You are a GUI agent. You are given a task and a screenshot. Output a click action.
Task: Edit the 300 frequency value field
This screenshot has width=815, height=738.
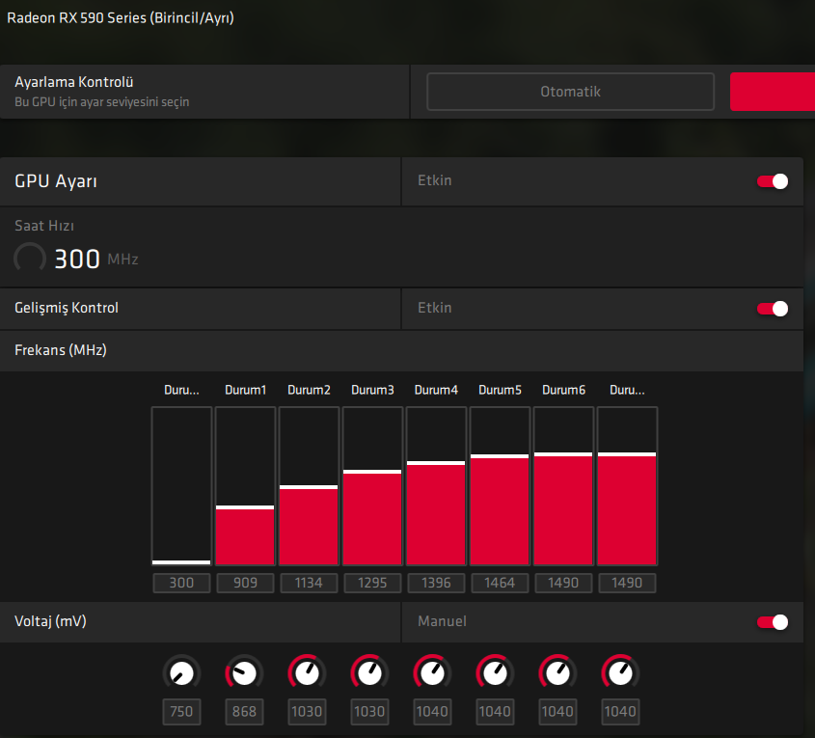click(x=181, y=583)
